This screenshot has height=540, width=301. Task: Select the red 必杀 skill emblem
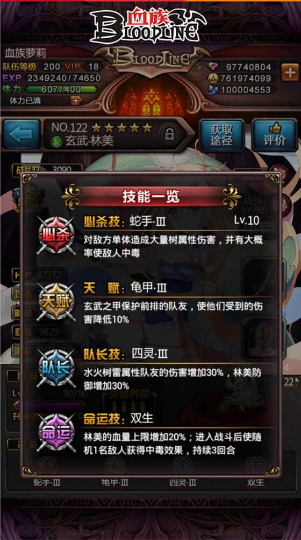[56, 236]
